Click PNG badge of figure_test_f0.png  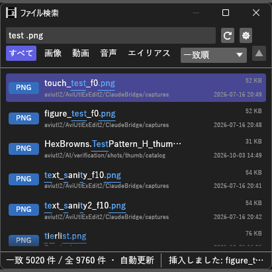pos(24,118)
